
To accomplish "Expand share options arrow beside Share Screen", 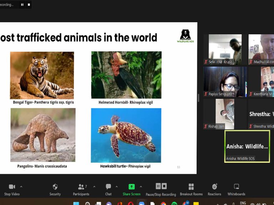I will pyautogui.click(x=141, y=186).
